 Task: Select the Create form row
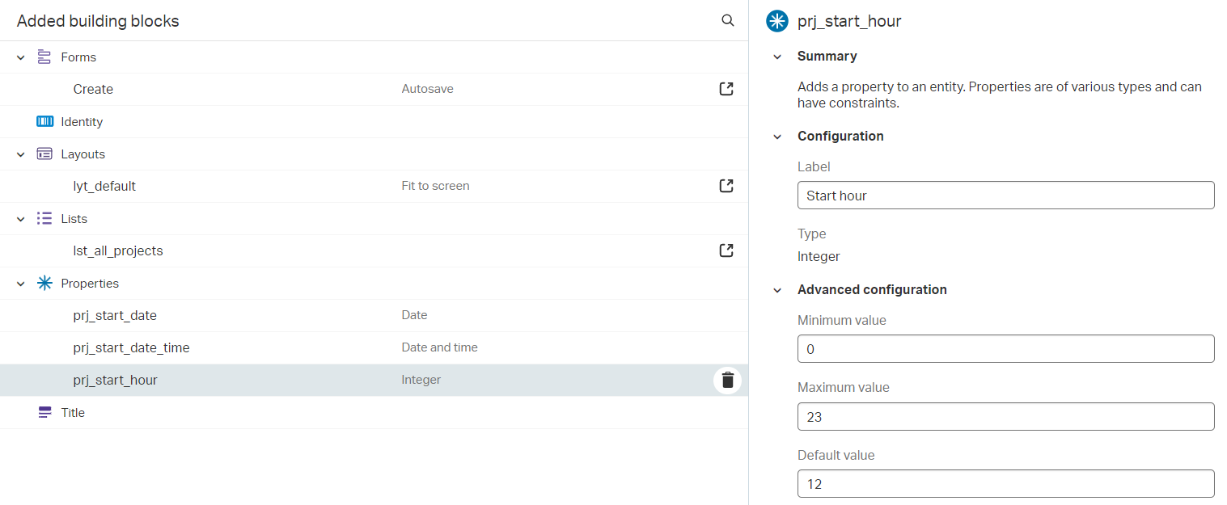(374, 89)
